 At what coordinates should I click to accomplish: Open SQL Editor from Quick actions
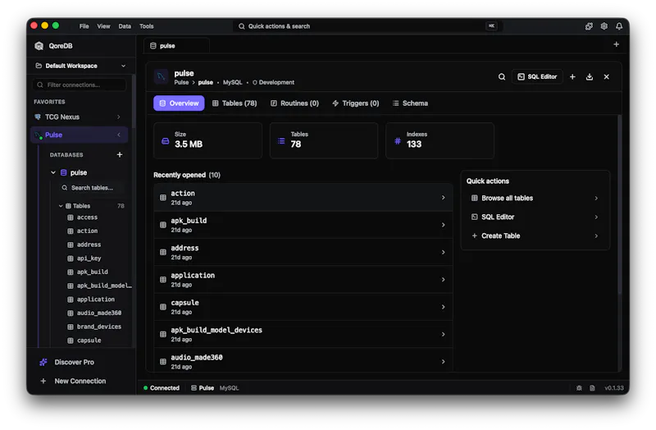pyautogui.click(x=535, y=217)
